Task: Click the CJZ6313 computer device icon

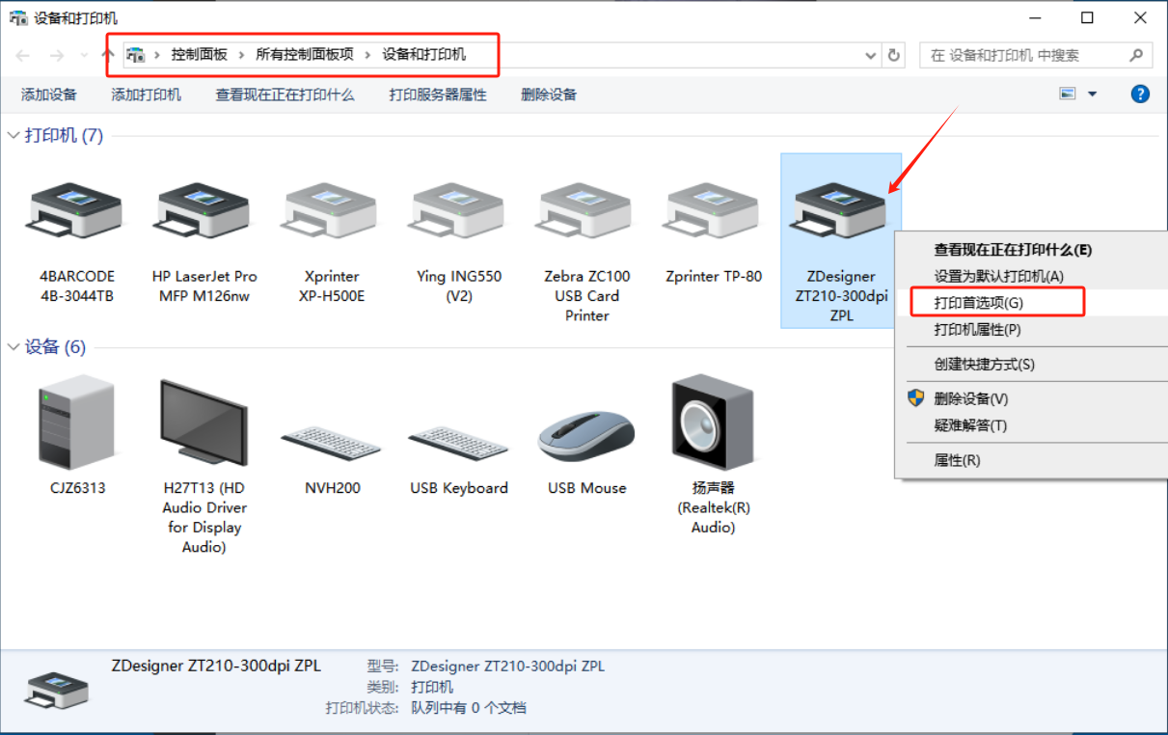Action: [77, 422]
